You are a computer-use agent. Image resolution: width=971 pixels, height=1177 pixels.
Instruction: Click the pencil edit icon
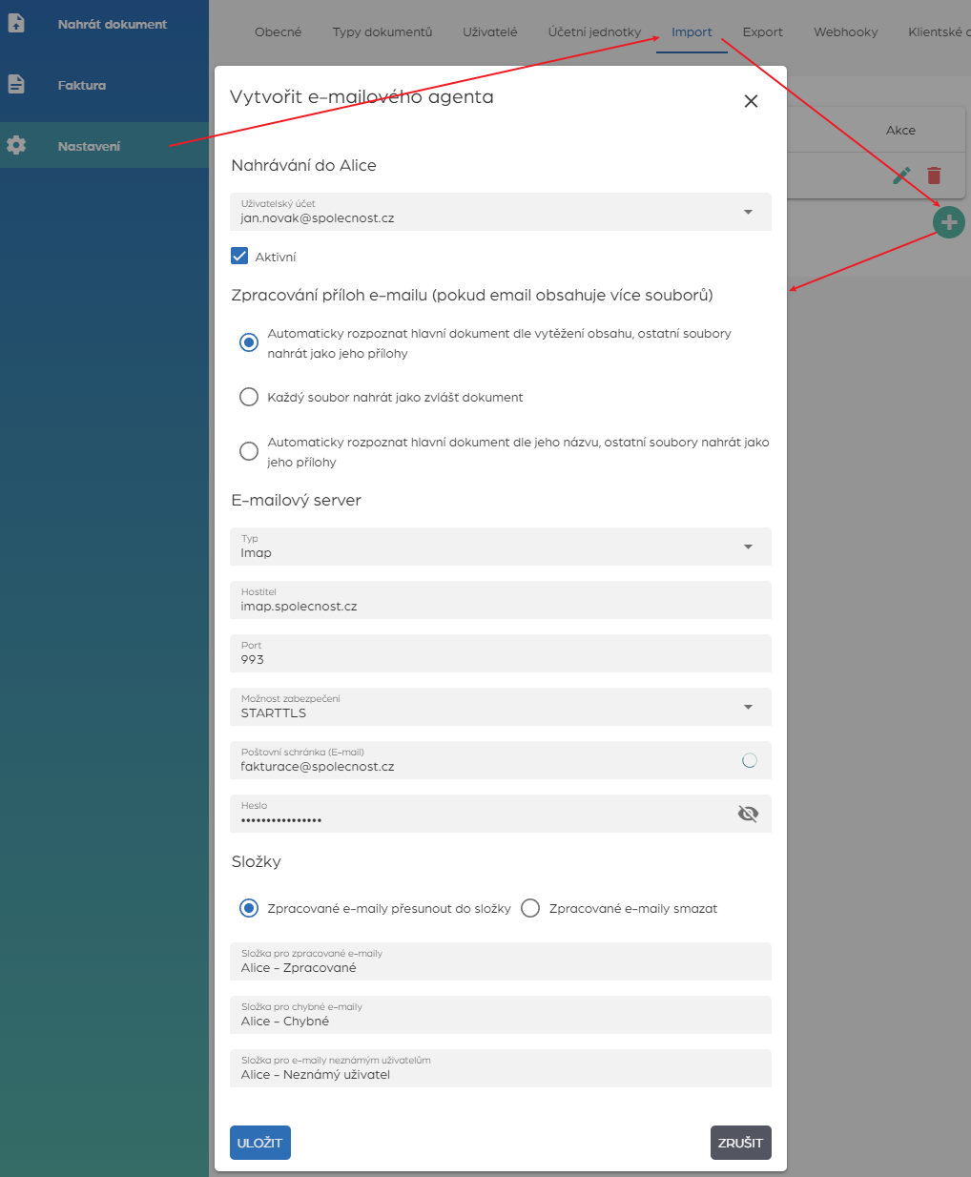coord(901,176)
